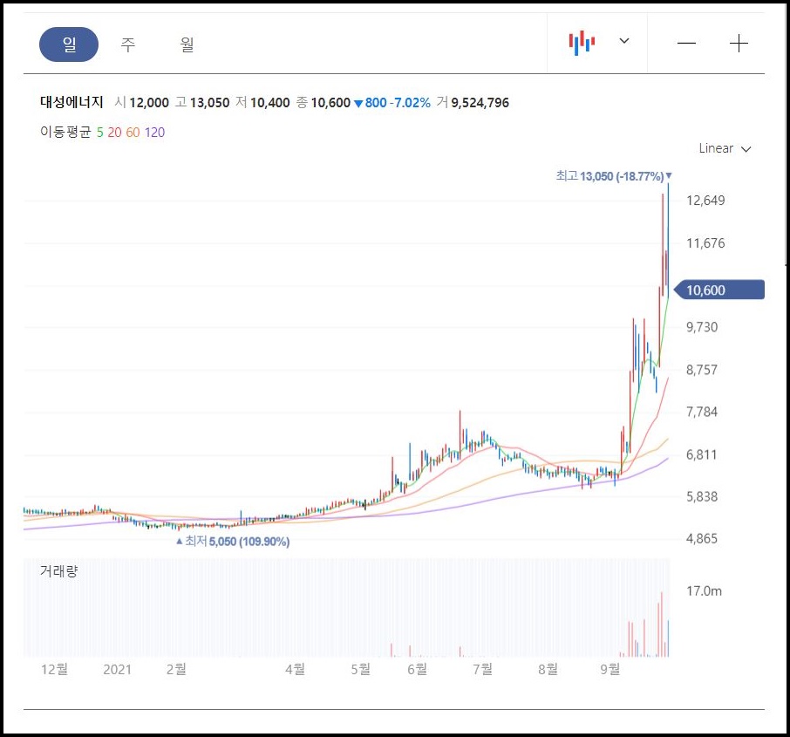Click the 2021 date axis label
This screenshot has width=790, height=737.
118,670
